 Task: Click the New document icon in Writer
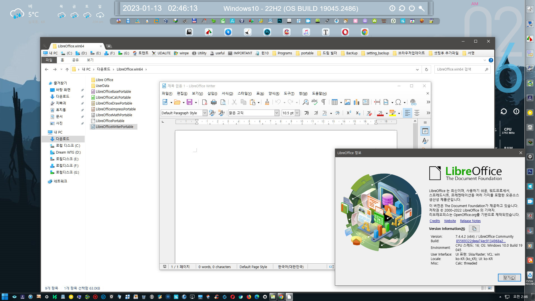coord(165,102)
